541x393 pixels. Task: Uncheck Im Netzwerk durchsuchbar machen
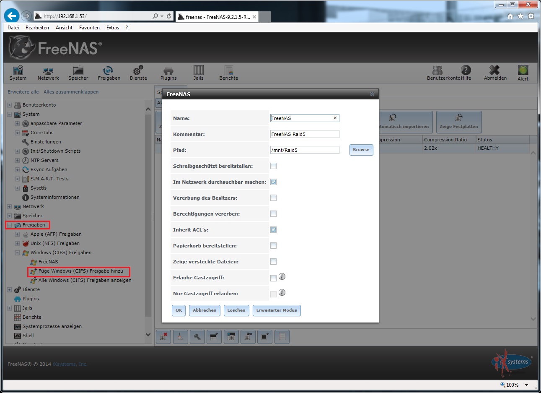273,182
